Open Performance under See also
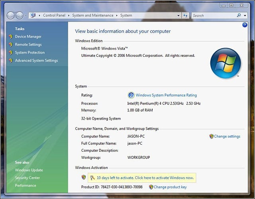 25,185
